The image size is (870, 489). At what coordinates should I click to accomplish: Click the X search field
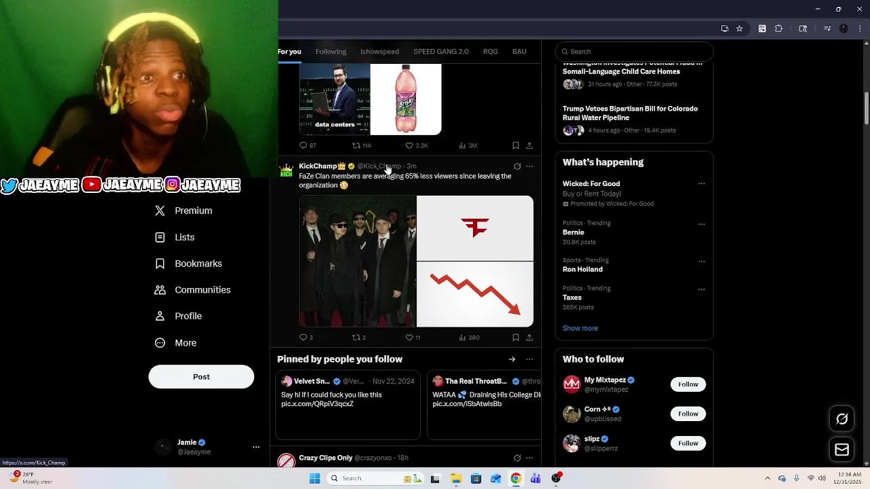[634, 52]
